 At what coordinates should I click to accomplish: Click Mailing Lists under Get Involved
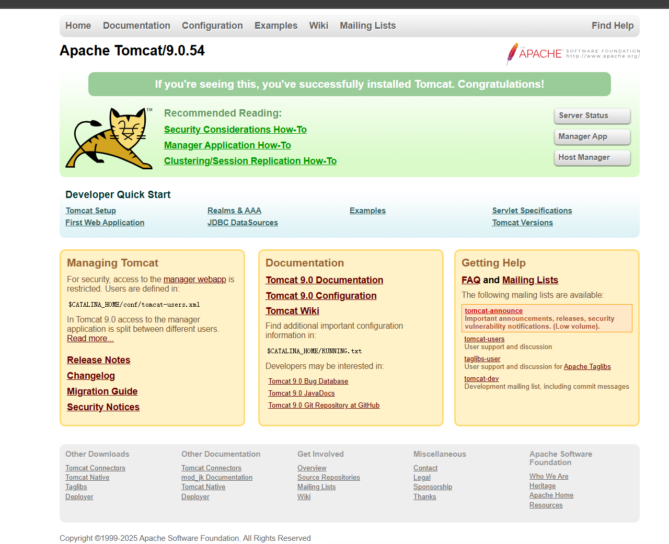click(317, 487)
